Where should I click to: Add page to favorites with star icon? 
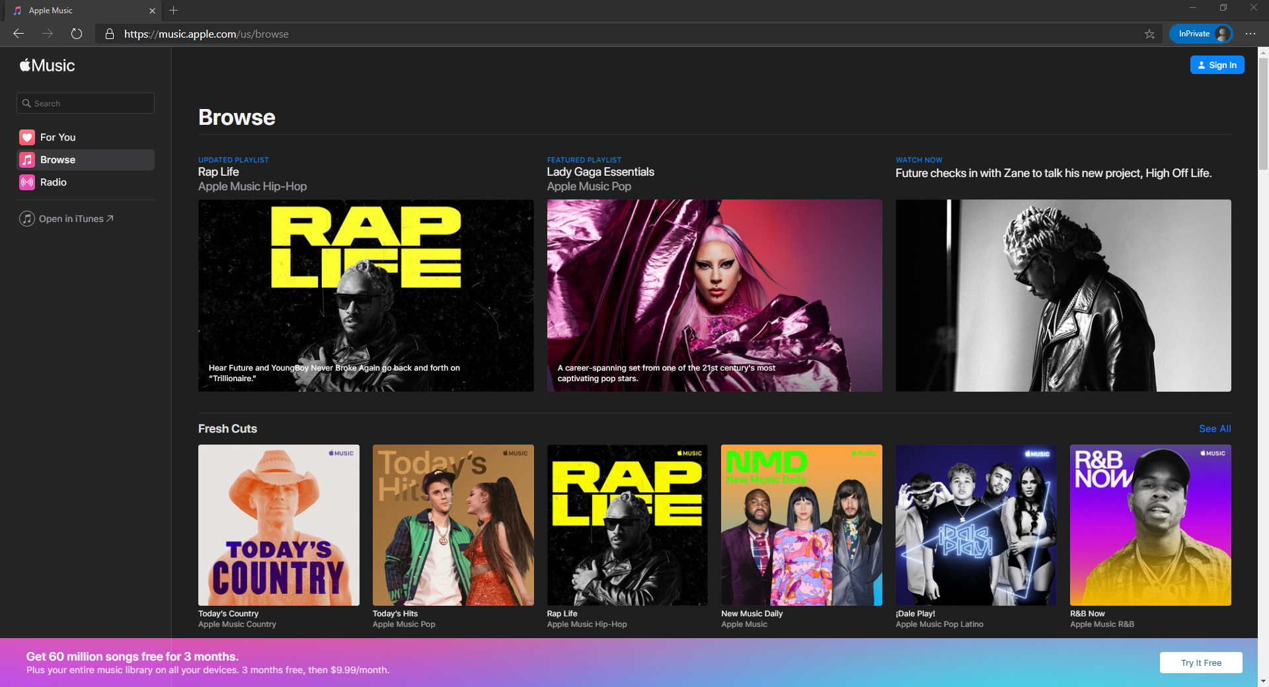pos(1150,34)
